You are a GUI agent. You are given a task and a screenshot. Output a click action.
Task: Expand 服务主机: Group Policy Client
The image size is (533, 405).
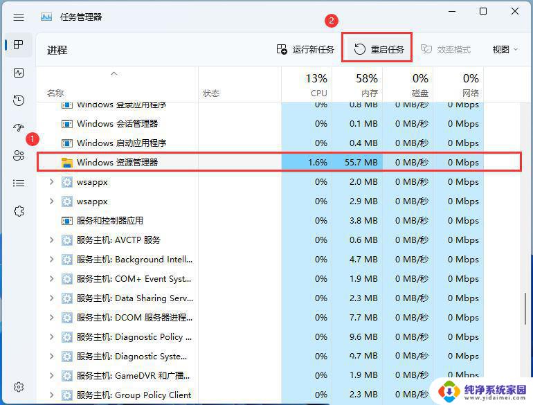tap(51, 395)
